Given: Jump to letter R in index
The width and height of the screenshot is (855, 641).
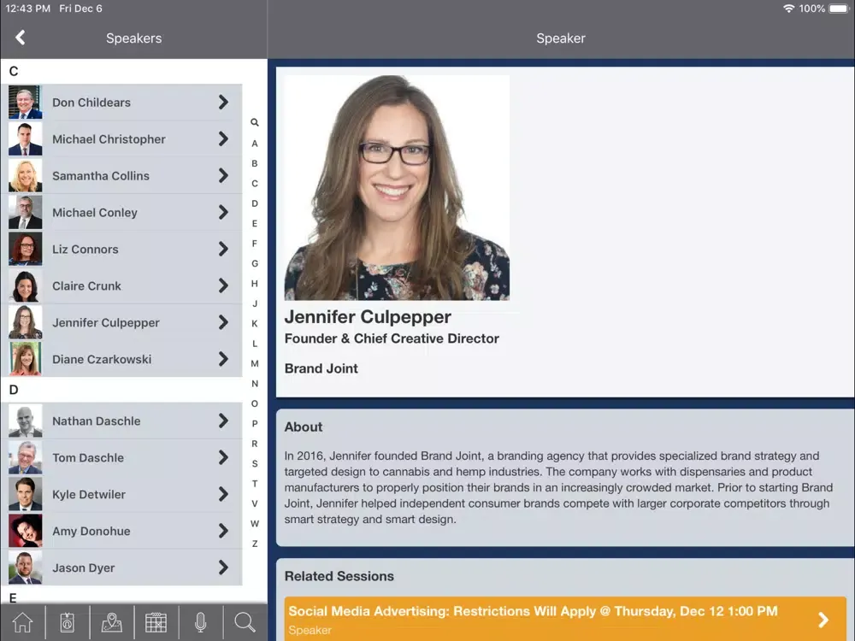Looking at the screenshot, I should 255,444.
